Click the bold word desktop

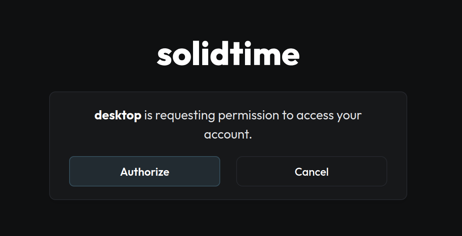117,115
